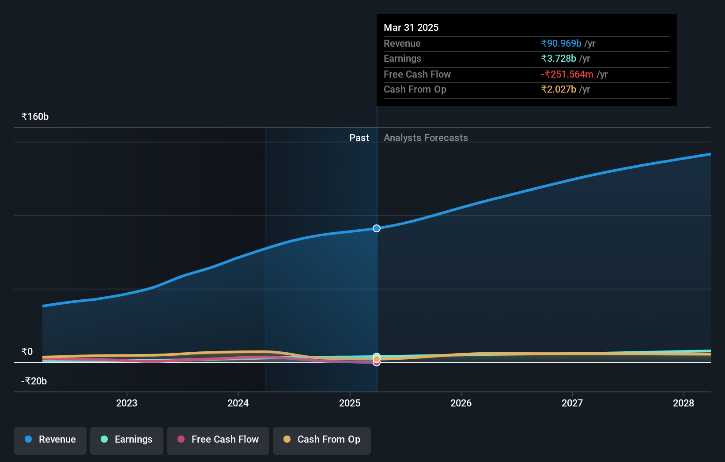Click the Mar 31 2025 tooltip date
The height and width of the screenshot is (462, 725).
coord(411,27)
